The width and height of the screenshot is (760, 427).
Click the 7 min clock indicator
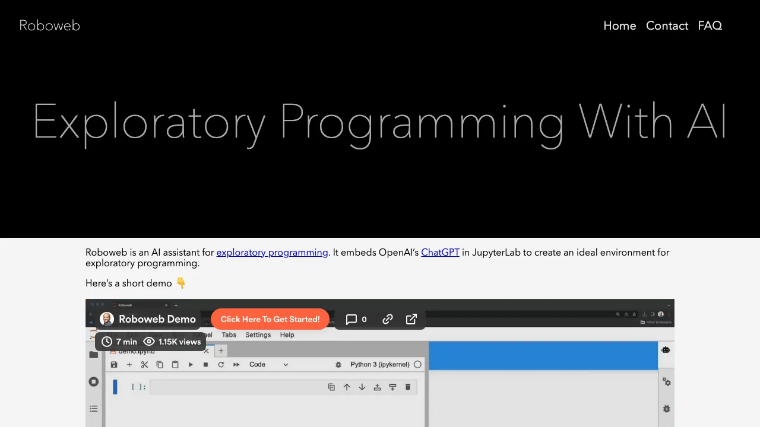[119, 342]
